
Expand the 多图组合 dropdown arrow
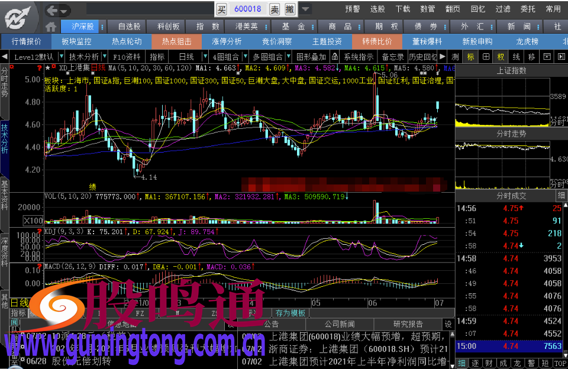289,57
